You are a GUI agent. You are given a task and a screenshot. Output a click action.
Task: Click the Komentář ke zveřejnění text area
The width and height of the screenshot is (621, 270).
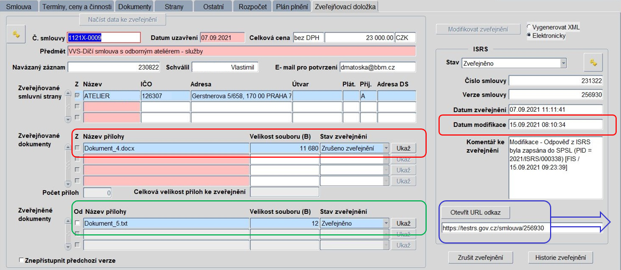tap(555, 167)
